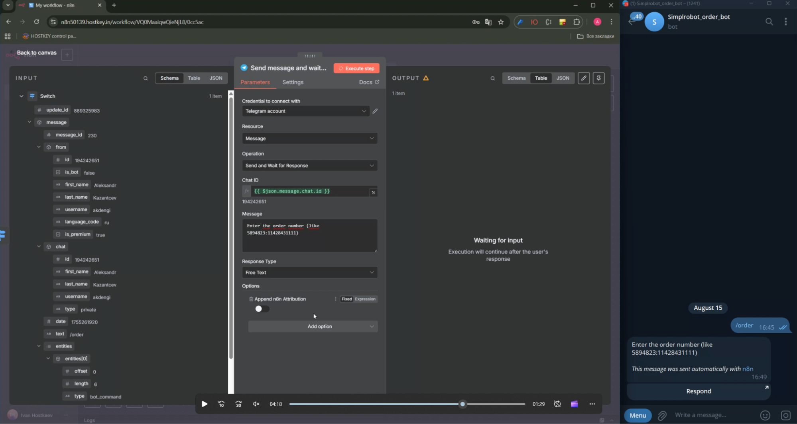This screenshot has height=424, width=797.
Task: Collapse the Switch node tree
Action: [x=22, y=96]
